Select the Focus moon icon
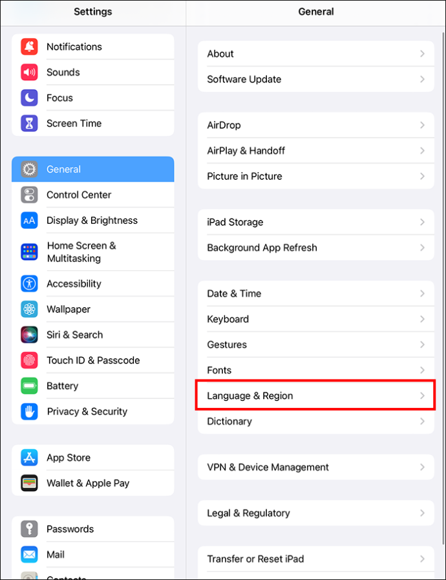The image size is (446, 580). point(29,98)
